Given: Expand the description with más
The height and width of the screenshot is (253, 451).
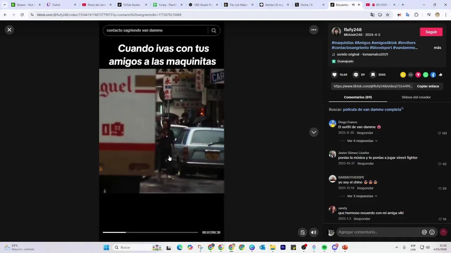Looking at the screenshot, I should (x=438, y=48).
